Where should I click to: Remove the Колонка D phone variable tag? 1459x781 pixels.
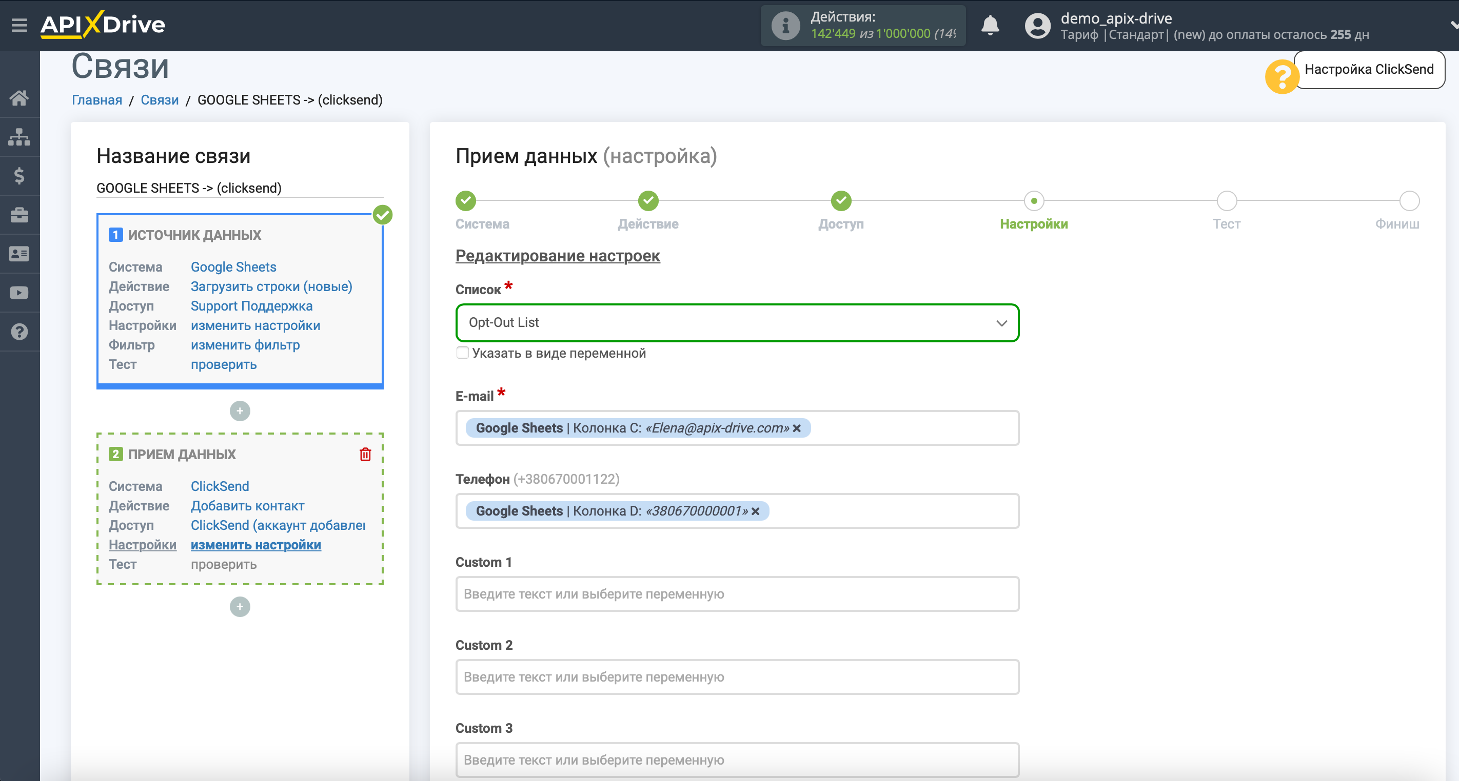[x=756, y=511]
